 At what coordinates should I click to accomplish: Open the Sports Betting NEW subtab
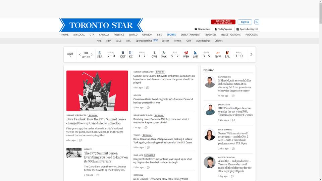click(x=147, y=41)
